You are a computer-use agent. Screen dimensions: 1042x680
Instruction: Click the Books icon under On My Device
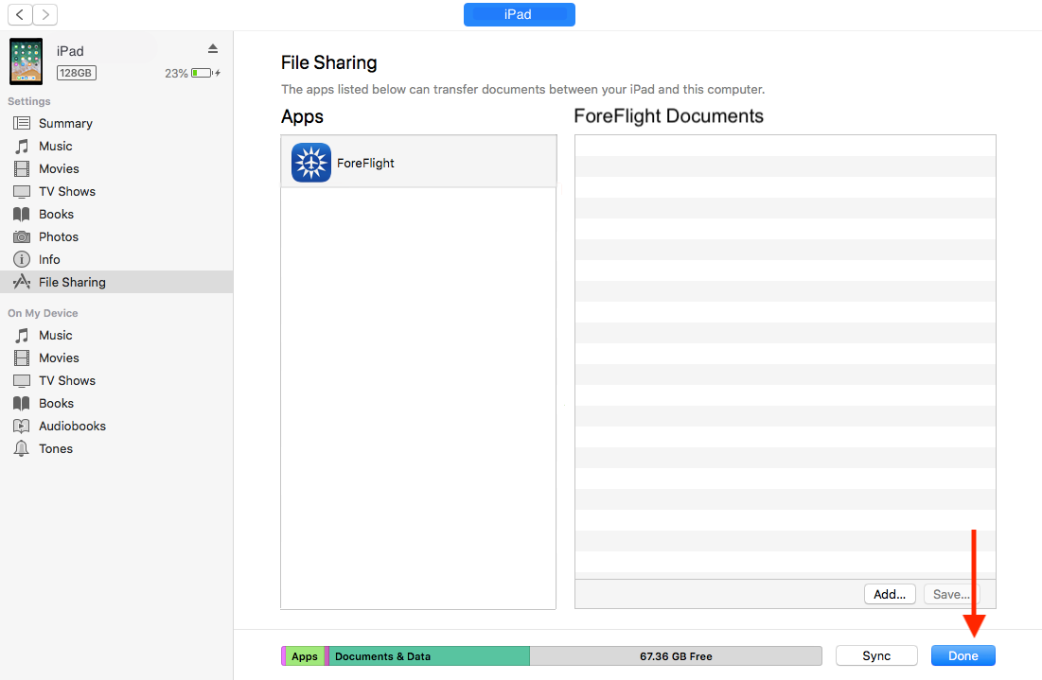pos(22,403)
